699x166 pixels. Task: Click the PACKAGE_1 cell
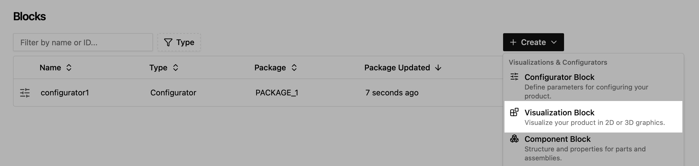tap(277, 93)
